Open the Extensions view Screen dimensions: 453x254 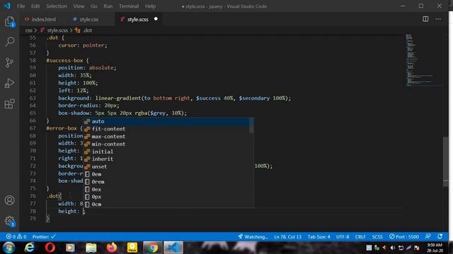[x=9, y=104]
